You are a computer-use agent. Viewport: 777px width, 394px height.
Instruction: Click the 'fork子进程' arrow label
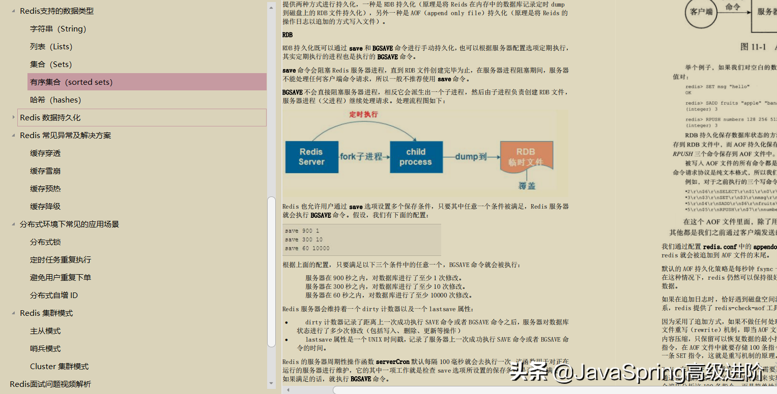click(361, 157)
